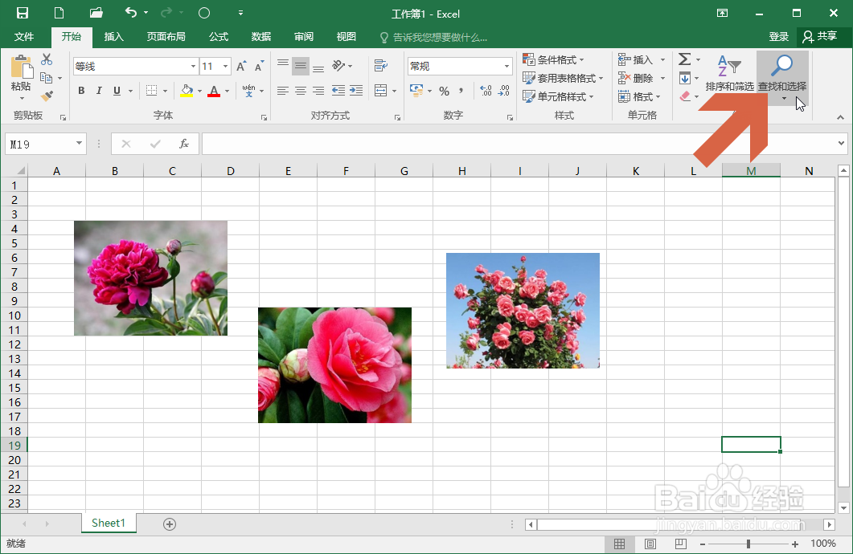Click the Save icon in quick access toolbar
The height and width of the screenshot is (554, 853).
[x=23, y=13]
